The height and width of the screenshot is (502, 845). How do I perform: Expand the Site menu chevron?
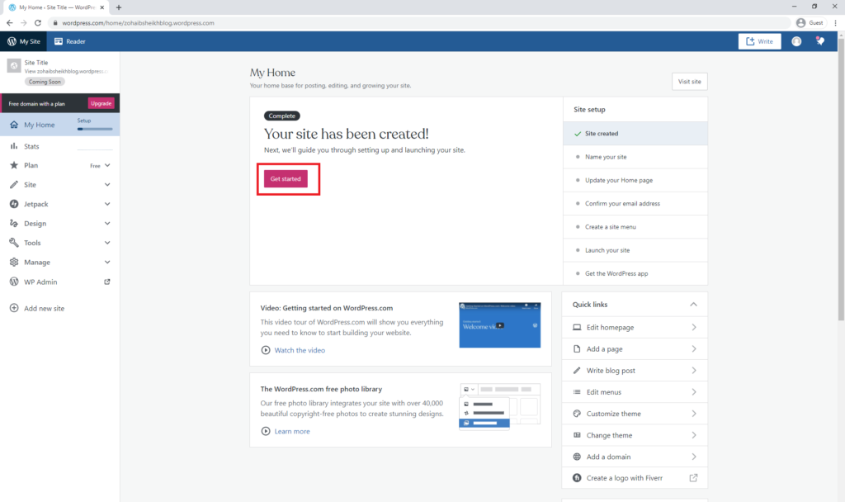tap(107, 185)
